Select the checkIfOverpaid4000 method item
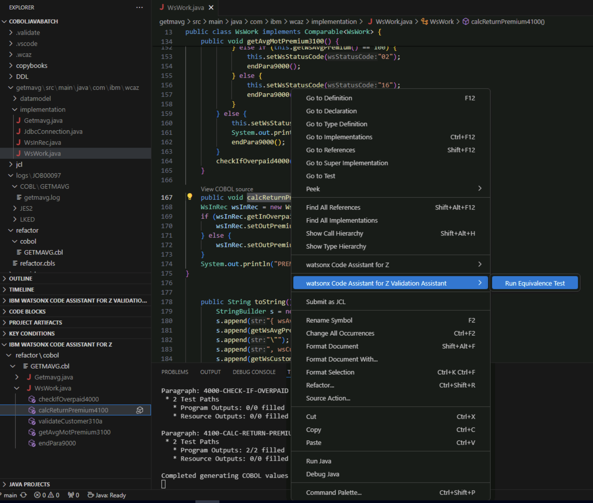Viewport: 593px width, 503px height. click(x=69, y=399)
